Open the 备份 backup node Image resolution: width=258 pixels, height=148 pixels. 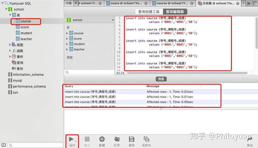(x=18, y=68)
